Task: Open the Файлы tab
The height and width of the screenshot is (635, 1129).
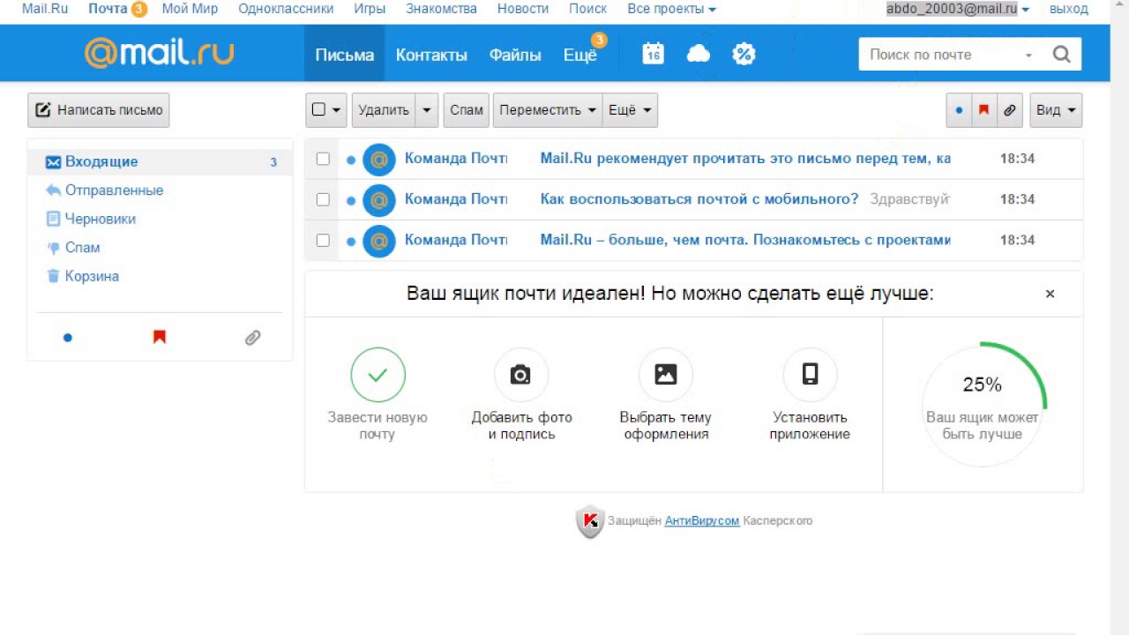Action: pos(515,55)
